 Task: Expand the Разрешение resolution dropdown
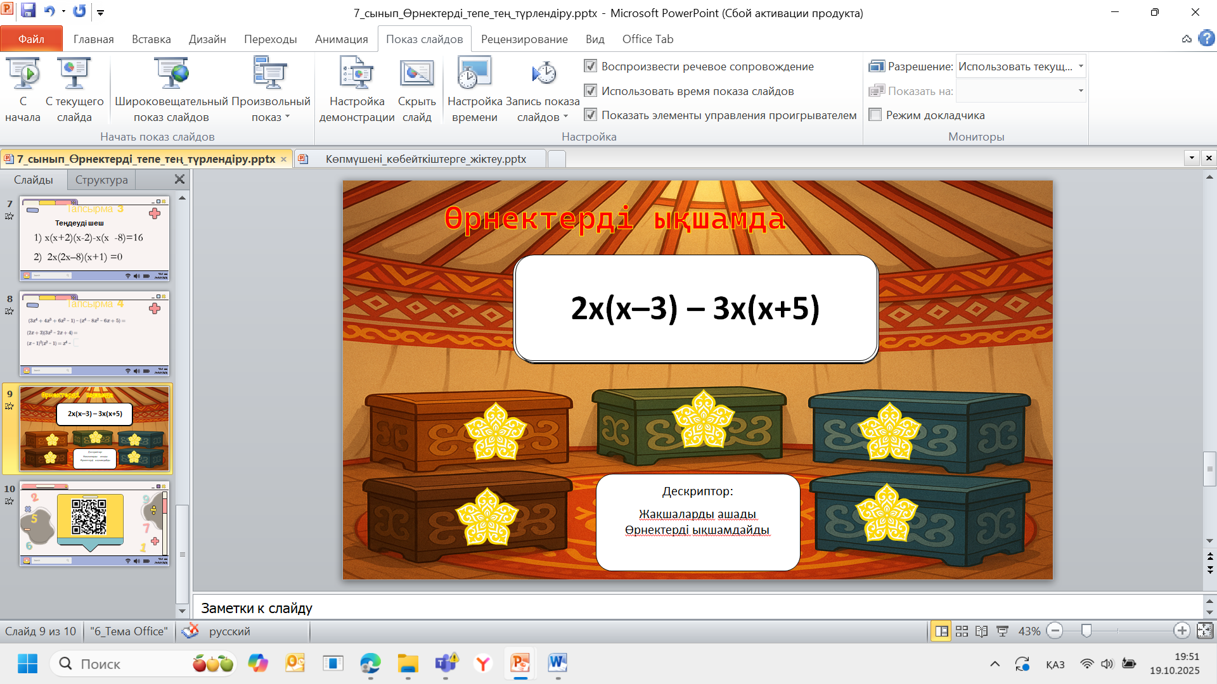(x=1081, y=66)
